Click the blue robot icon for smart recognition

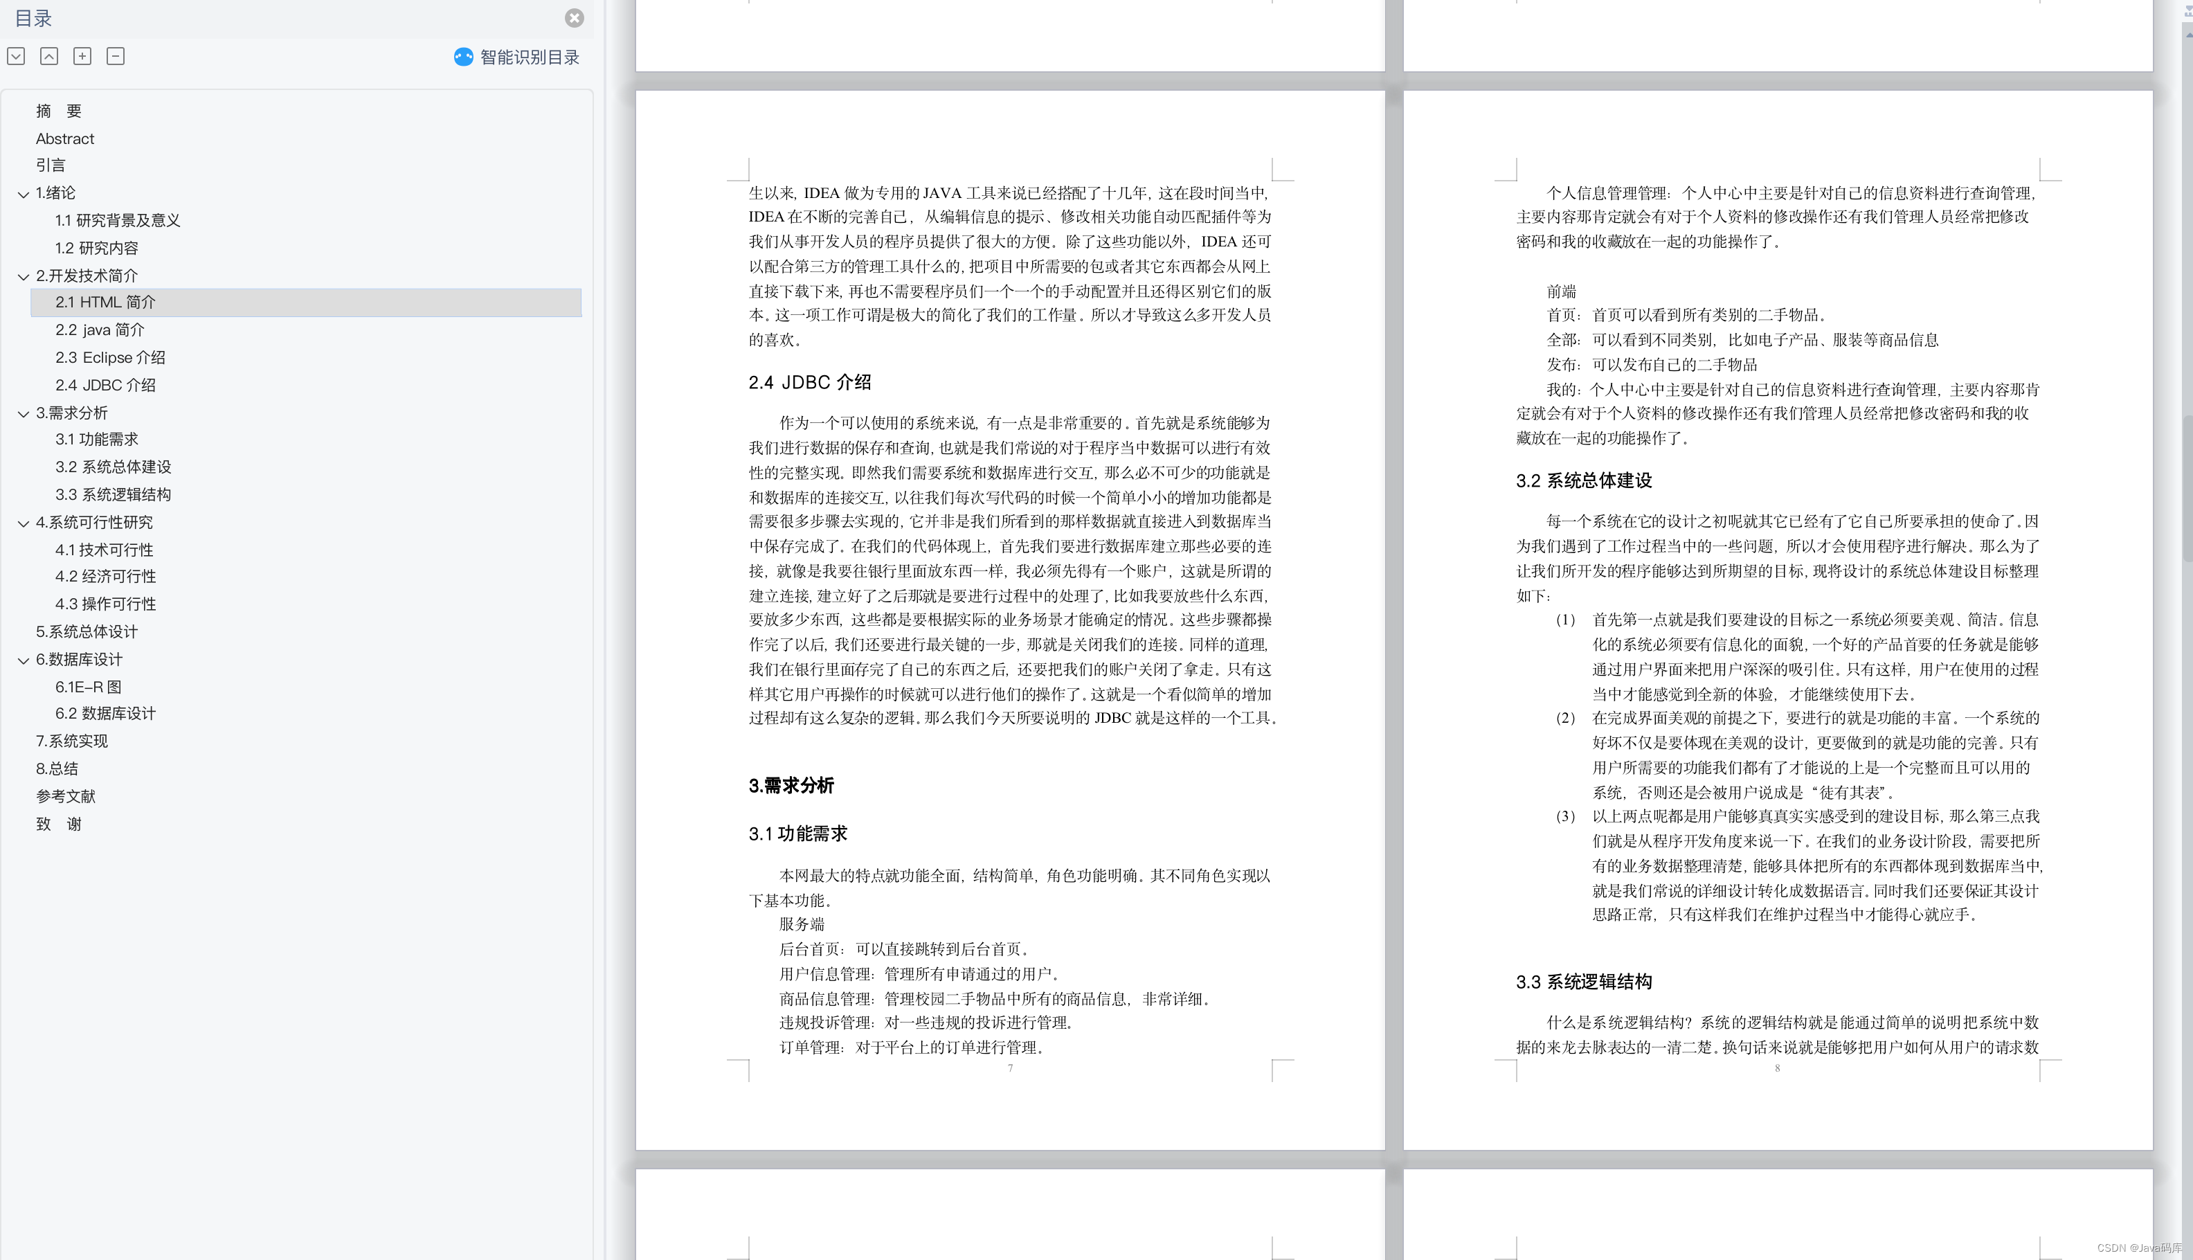click(x=464, y=57)
